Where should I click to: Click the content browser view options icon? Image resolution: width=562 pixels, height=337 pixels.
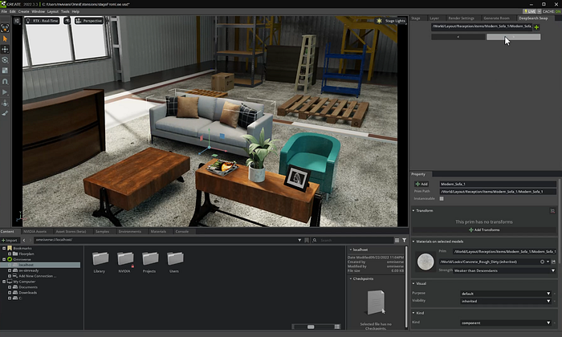tap(397, 240)
